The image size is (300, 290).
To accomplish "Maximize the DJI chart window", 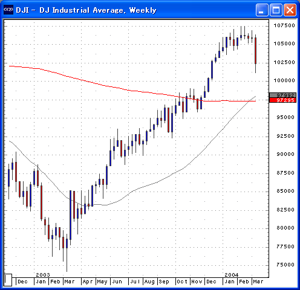I will (276, 10).
